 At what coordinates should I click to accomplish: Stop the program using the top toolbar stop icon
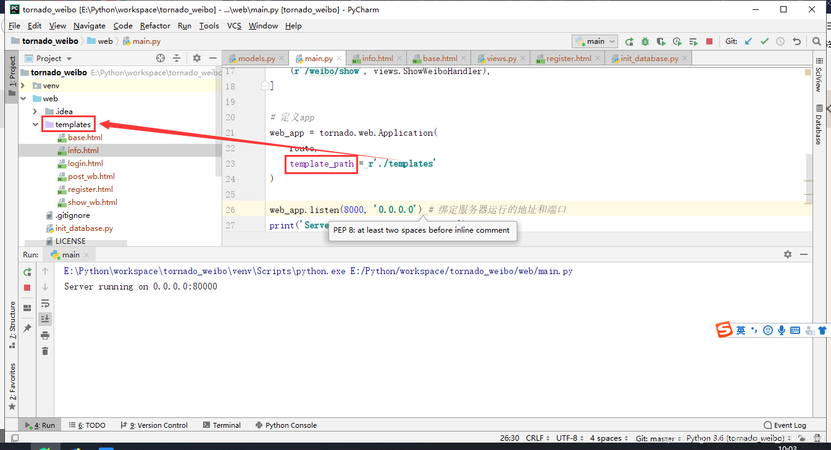pyautogui.click(x=709, y=41)
